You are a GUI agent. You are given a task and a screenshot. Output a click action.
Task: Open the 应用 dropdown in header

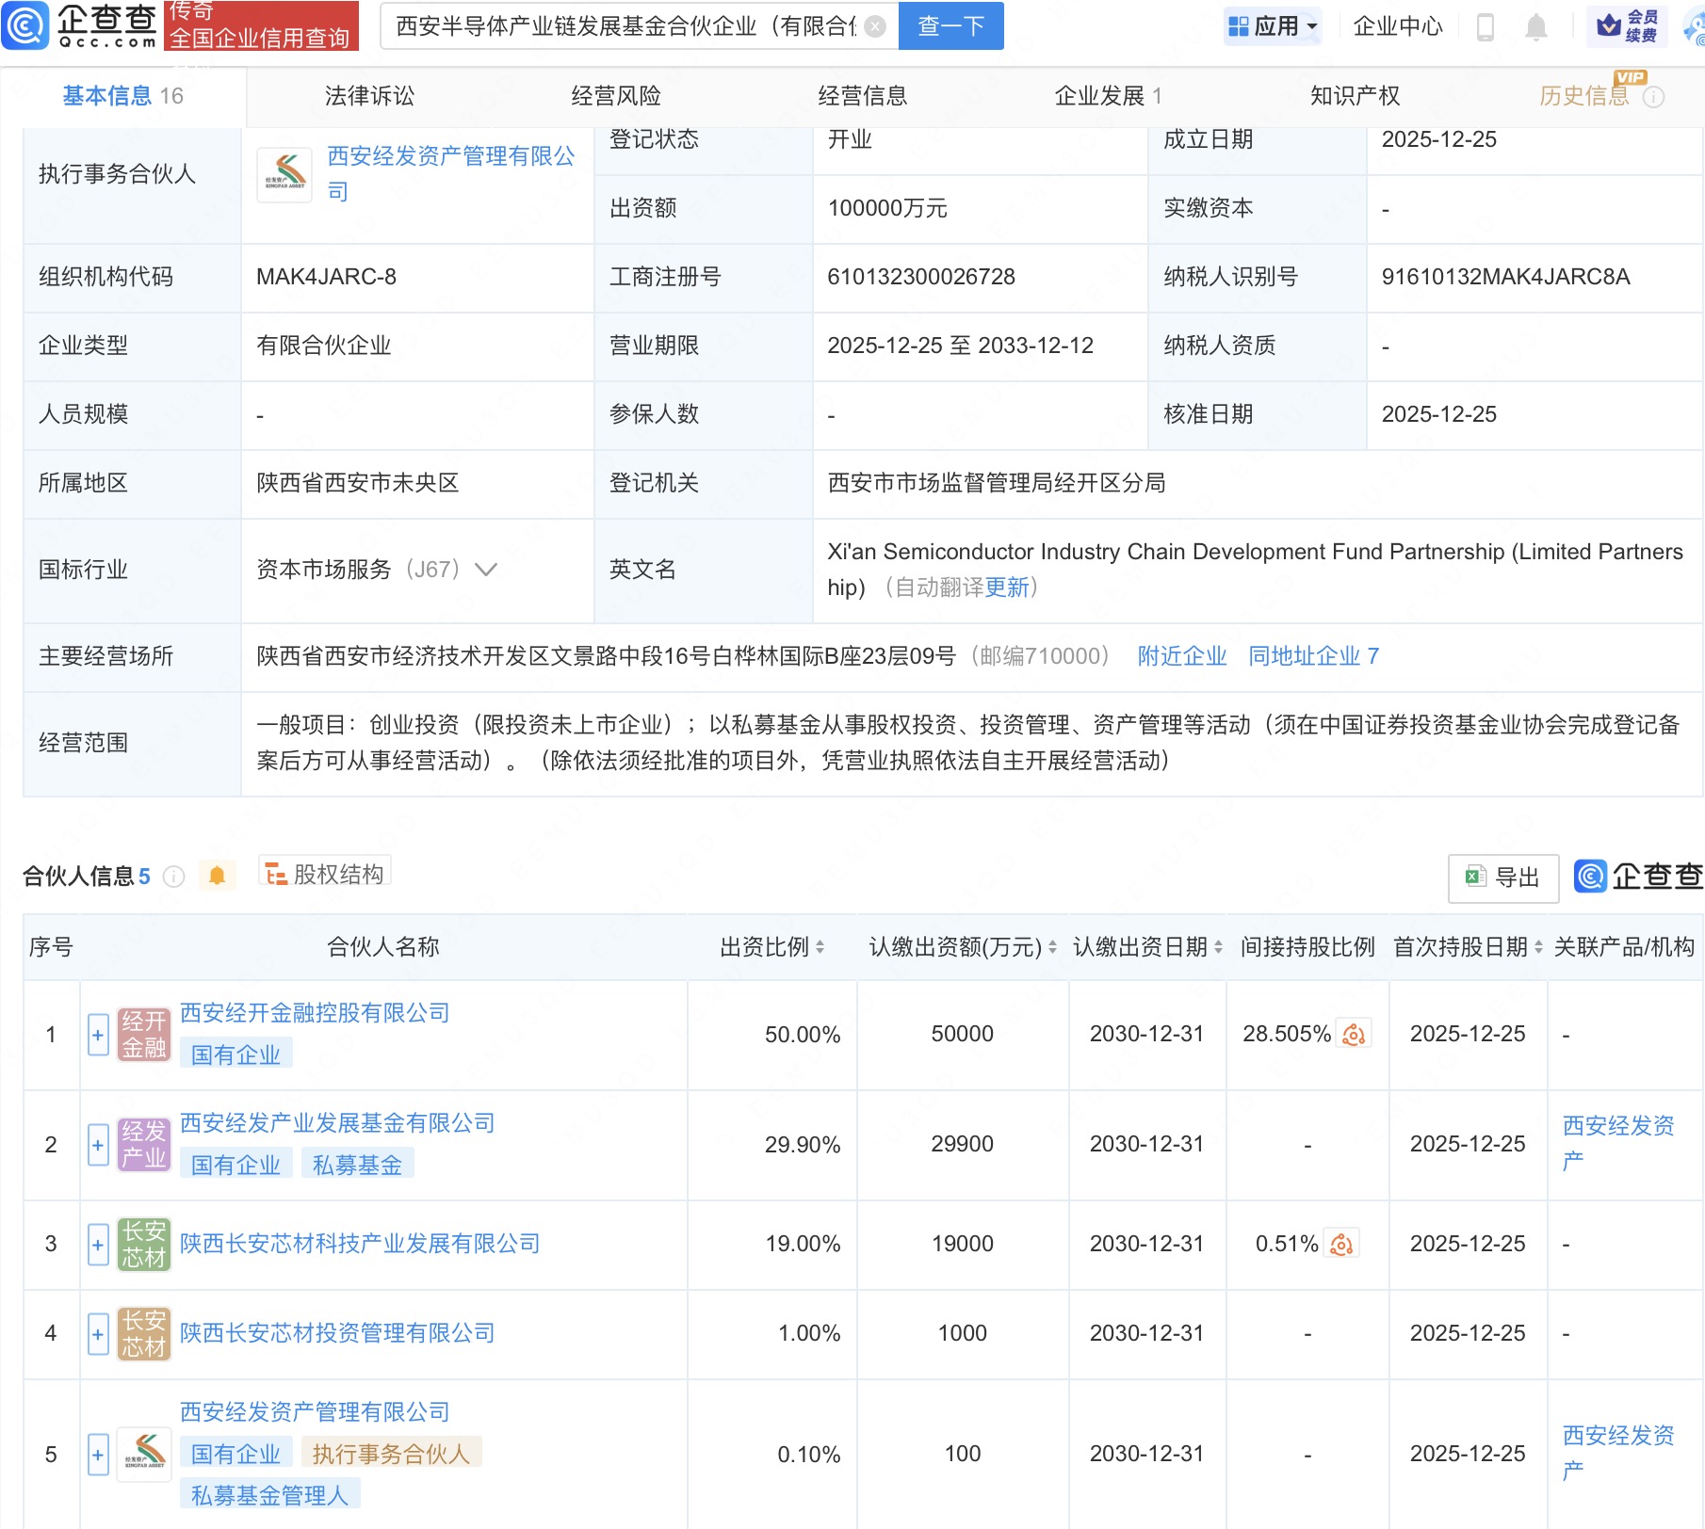[x=1271, y=25]
